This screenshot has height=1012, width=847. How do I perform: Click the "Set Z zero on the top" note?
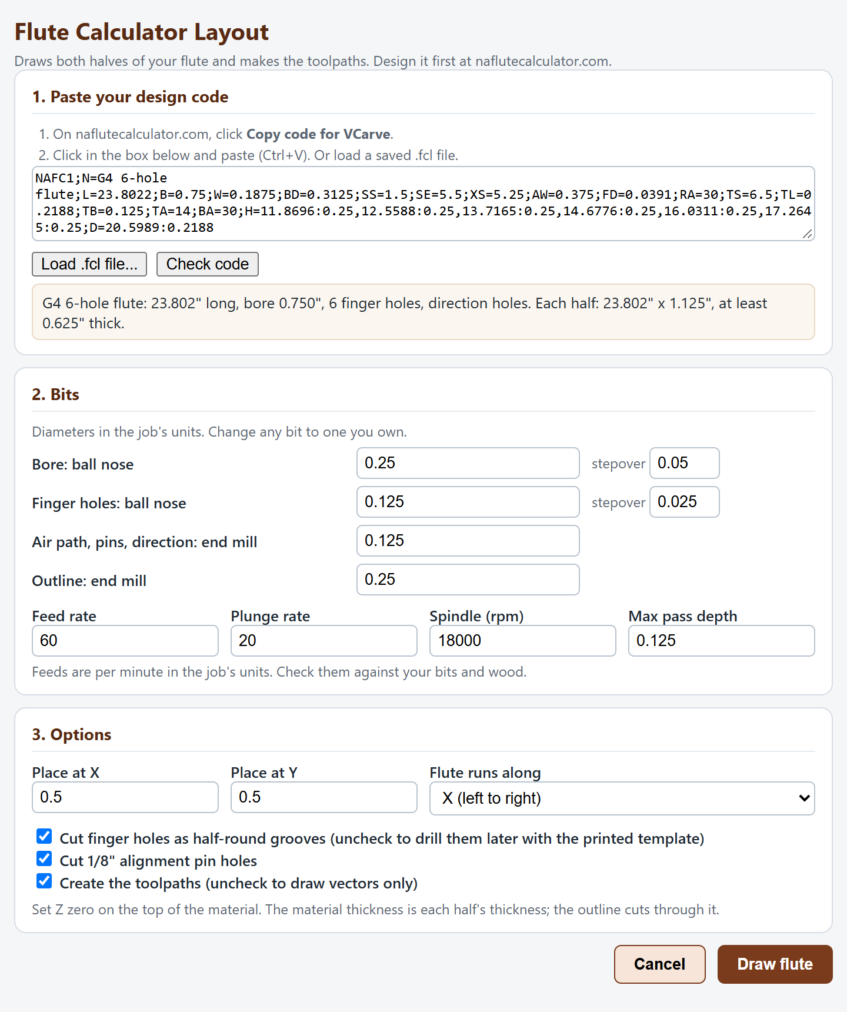click(x=375, y=910)
